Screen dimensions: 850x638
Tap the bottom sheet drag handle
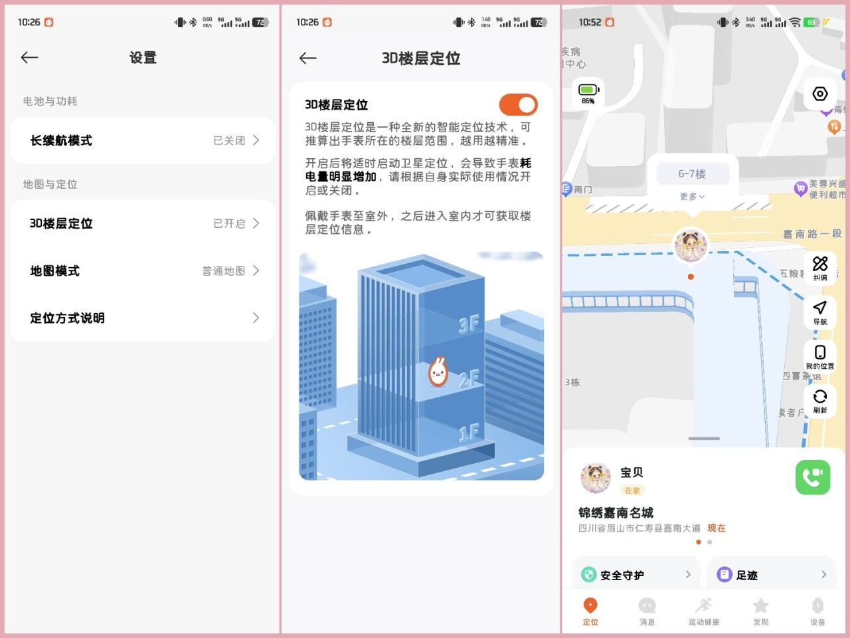pyautogui.click(x=704, y=439)
